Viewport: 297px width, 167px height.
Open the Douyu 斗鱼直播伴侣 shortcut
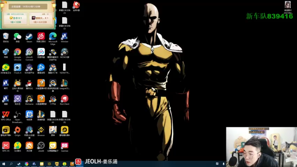pyautogui.click(x=41, y=83)
